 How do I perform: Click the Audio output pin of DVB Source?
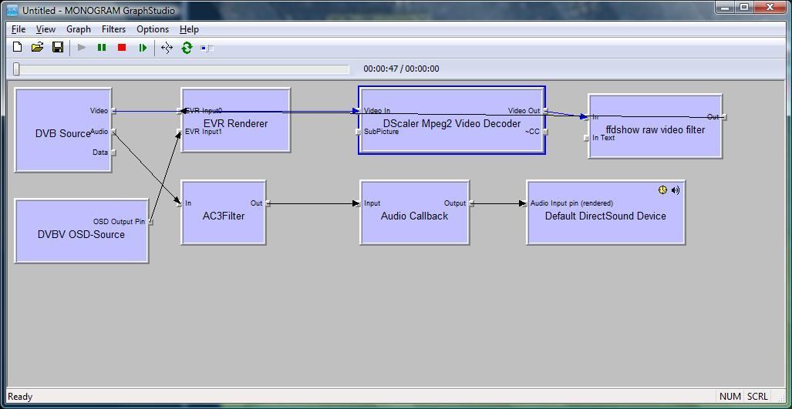(x=114, y=132)
